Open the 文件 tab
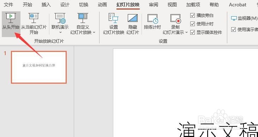 8,5
